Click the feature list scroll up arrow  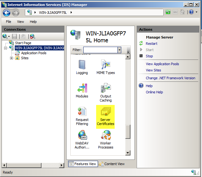pos(128,57)
